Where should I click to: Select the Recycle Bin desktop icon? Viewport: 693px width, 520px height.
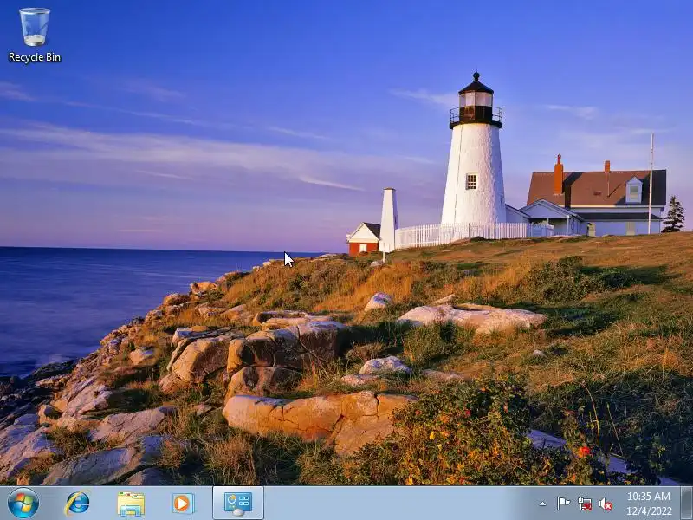[35, 36]
